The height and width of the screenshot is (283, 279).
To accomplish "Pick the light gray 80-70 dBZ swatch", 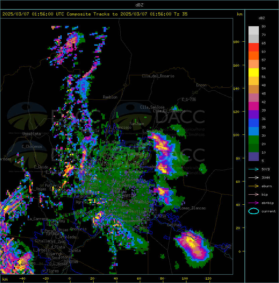I will [x=254, y=31].
